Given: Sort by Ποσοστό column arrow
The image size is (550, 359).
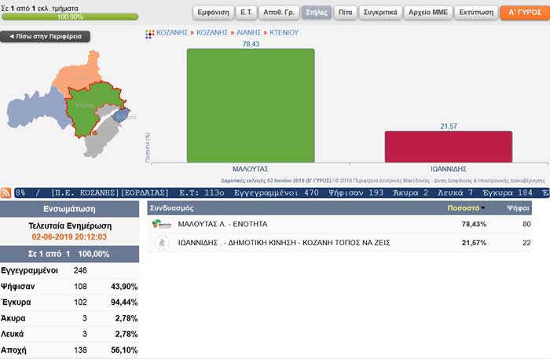Looking at the screenshot, I should click(483, 208).
